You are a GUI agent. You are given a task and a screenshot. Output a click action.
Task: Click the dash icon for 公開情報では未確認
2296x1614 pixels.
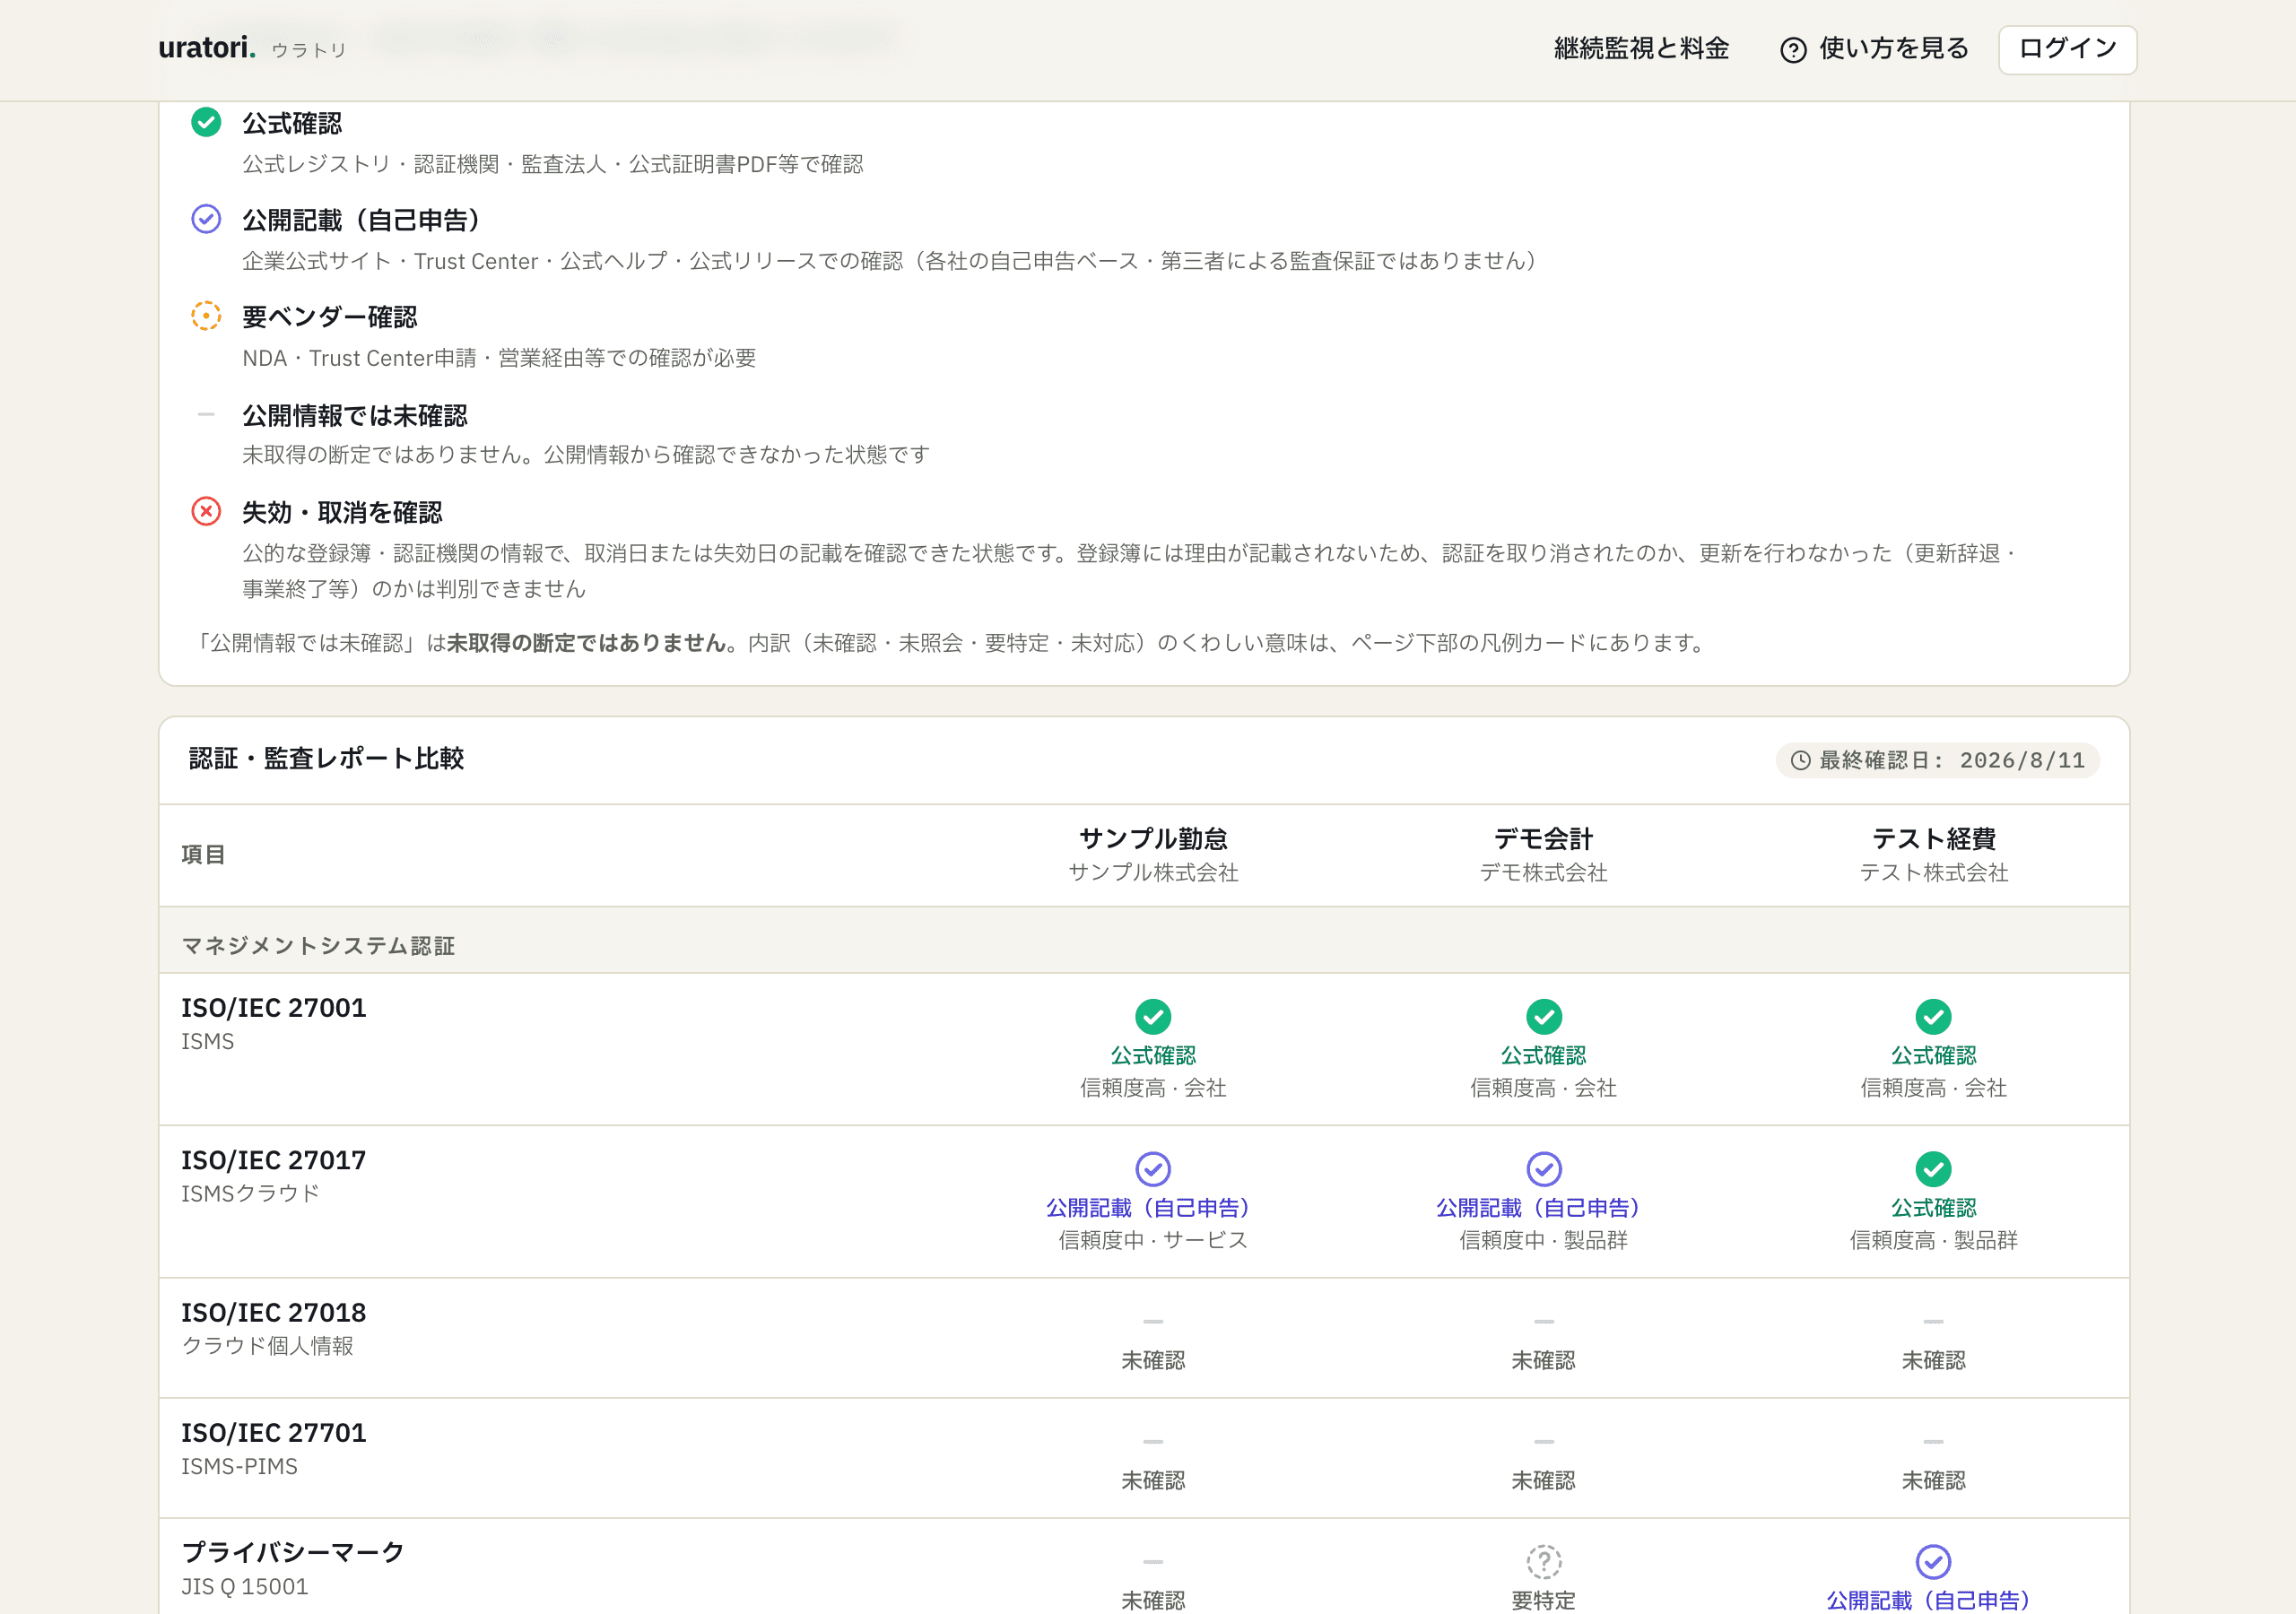[206, 413]
